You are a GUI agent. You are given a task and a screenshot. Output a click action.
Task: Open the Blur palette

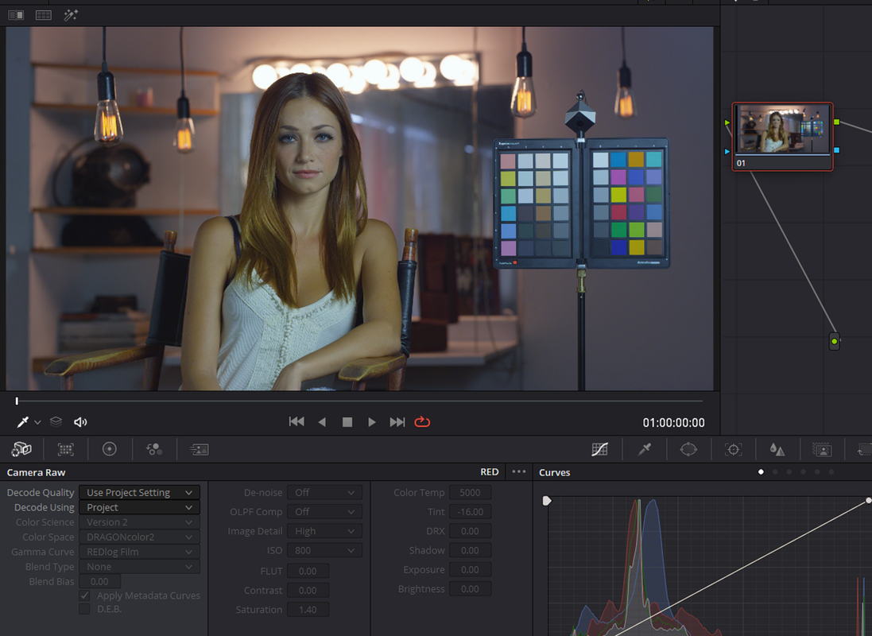pos(777,450)
